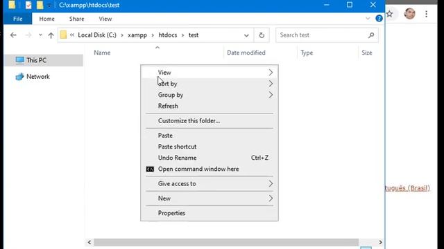Image resolution: width=444 pixels, height=249 pixels.
Task: Refresh the test folder address bar
Action: [x=262, y=35]
